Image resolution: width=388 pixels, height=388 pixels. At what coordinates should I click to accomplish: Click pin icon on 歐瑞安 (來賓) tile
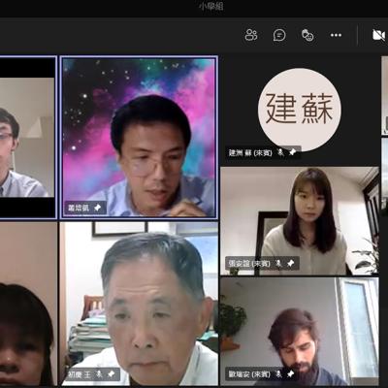[x=291, y=374]
